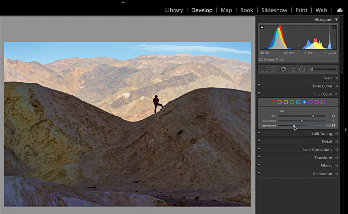
Task: Toggle the Tone Curve panel switch
Action: (259, 85)
